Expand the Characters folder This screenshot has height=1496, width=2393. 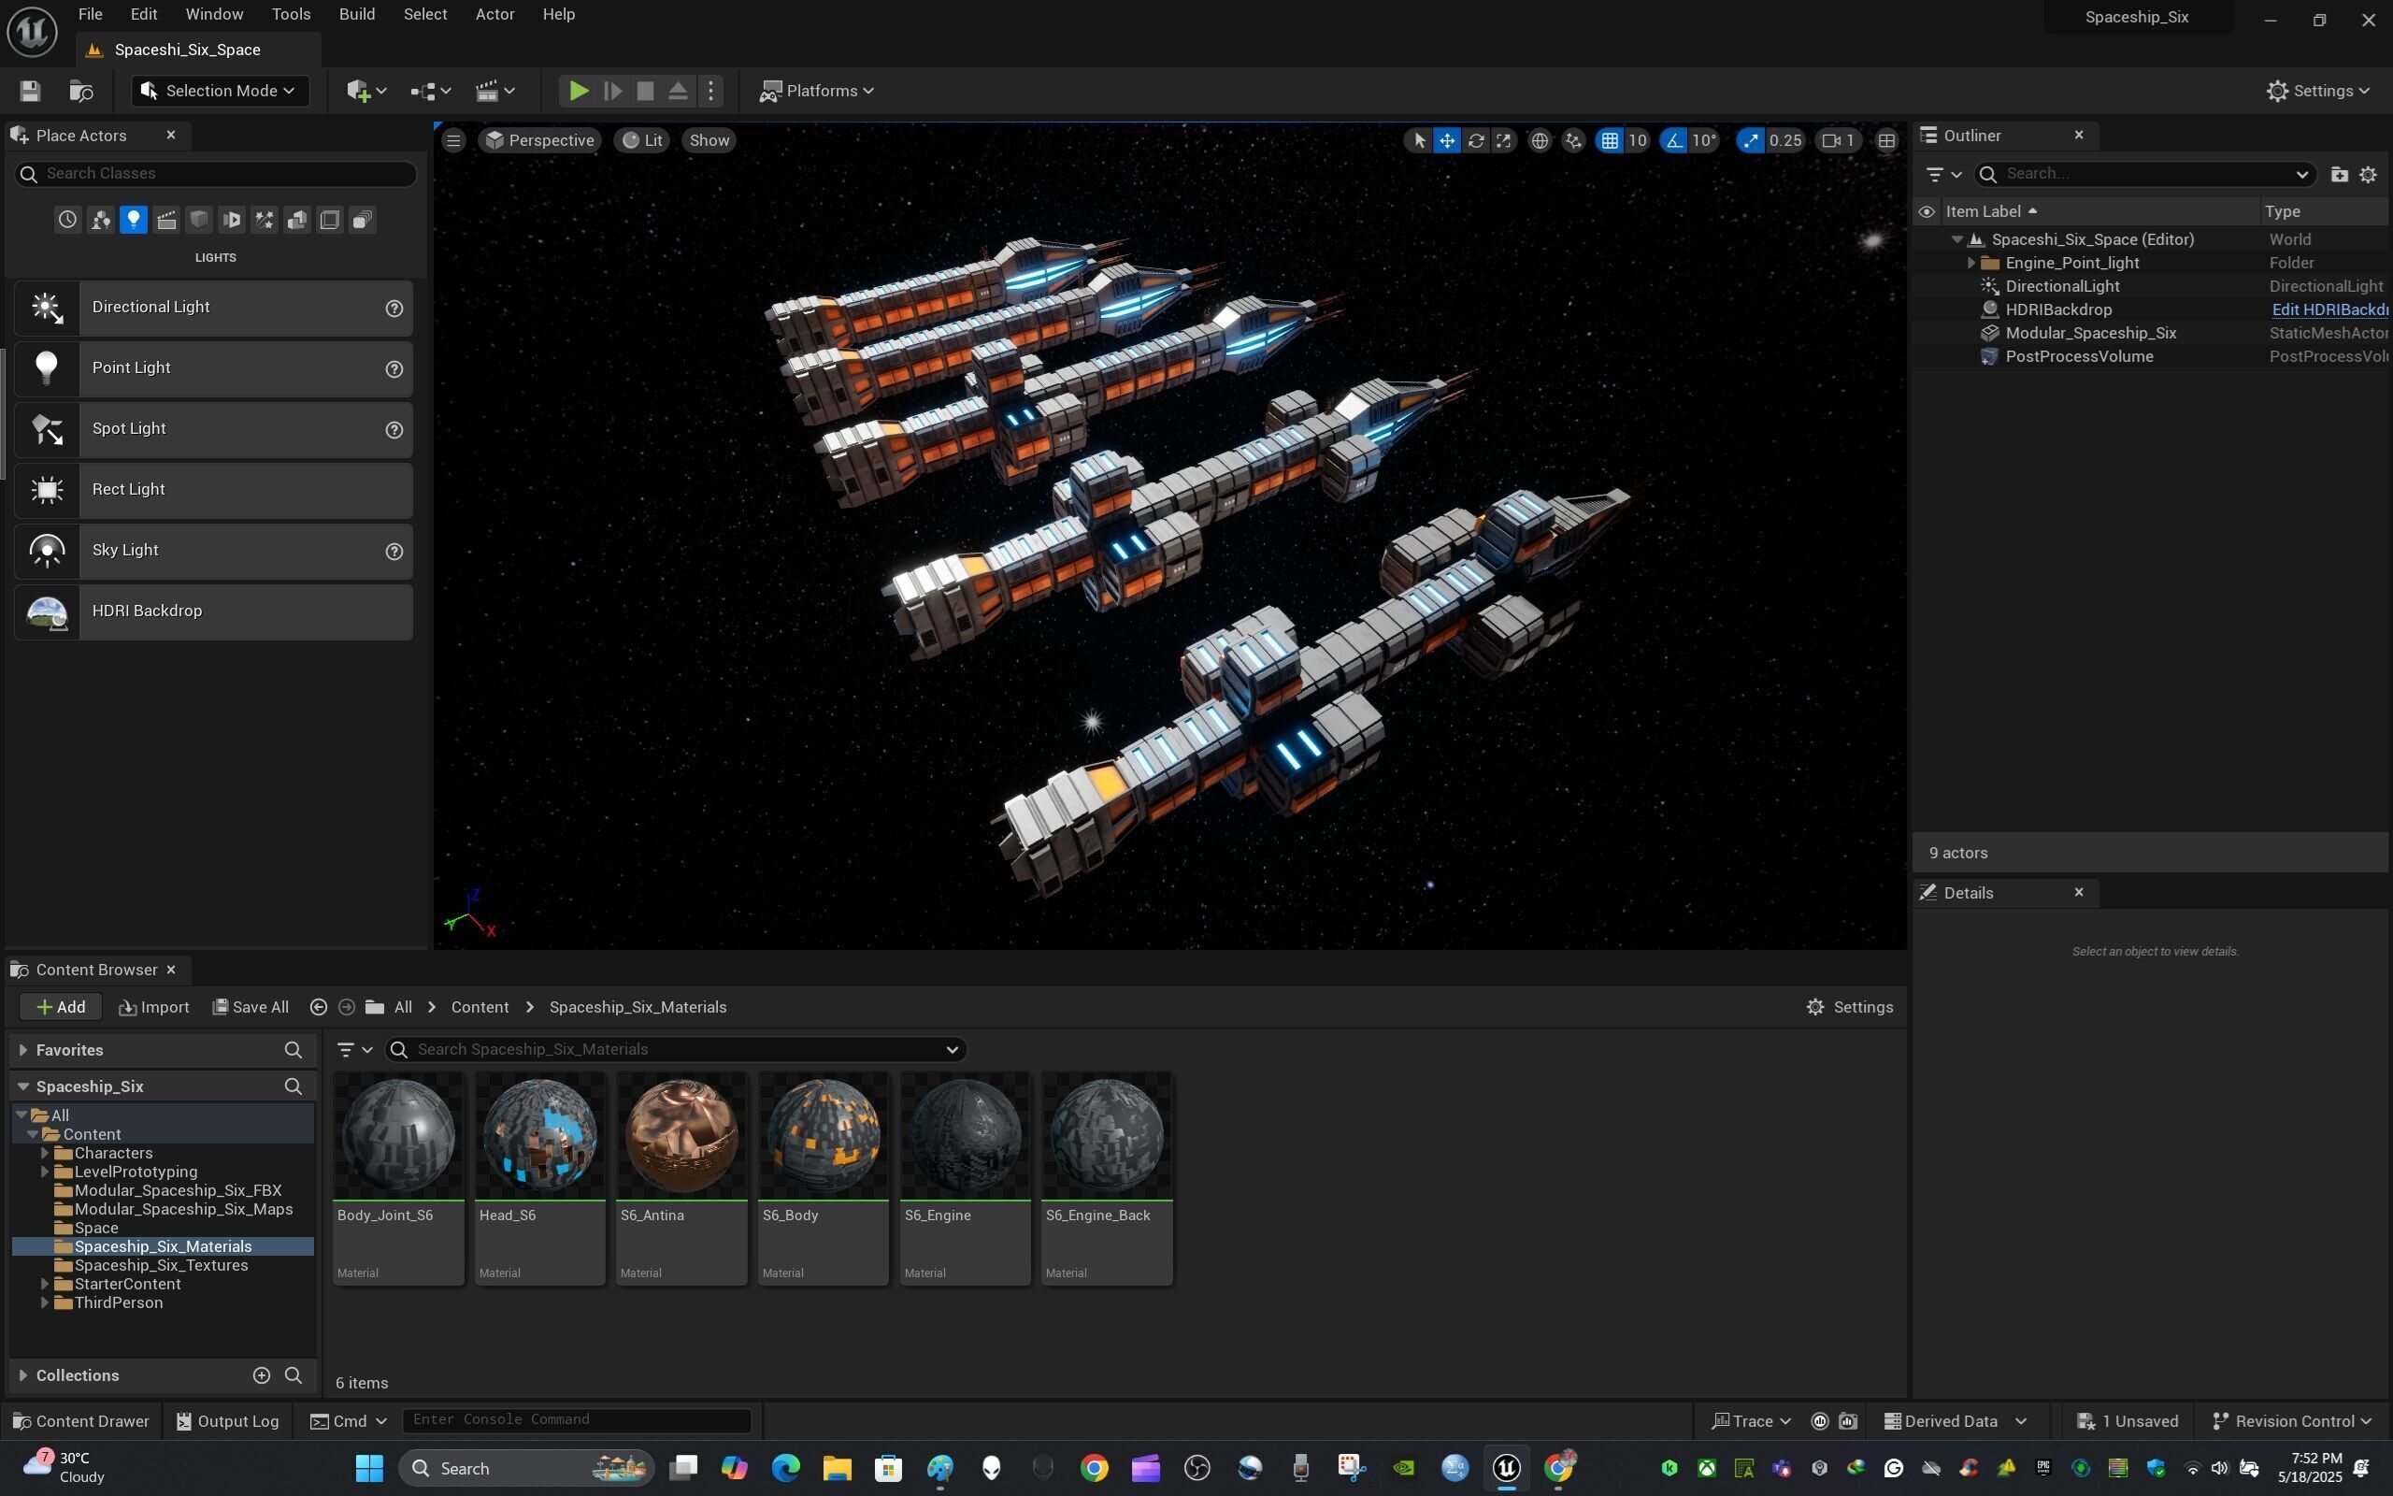pyautogui.click(x=45, y=1154)
